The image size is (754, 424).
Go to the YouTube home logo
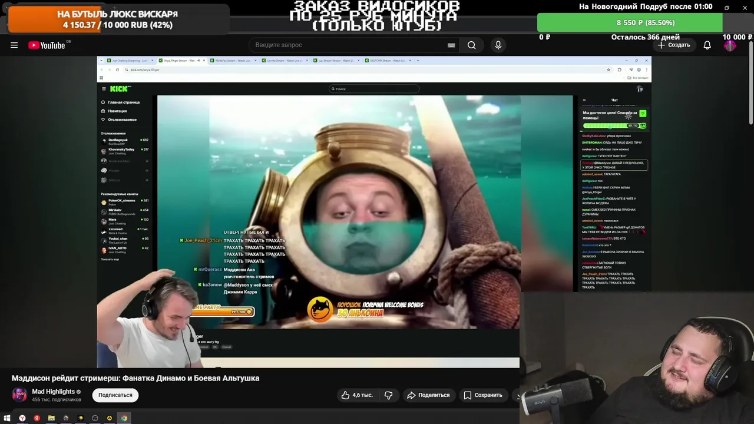(x=47, y=45)
